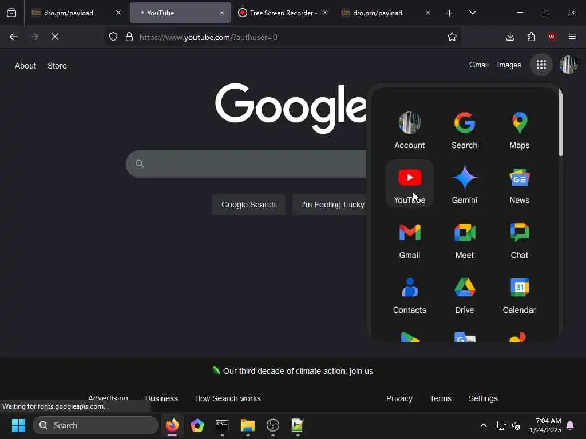Image resolution: width=586 pixels, height=439 pixels.
Task: Open the Store link
Action: (x=57, y=66)
